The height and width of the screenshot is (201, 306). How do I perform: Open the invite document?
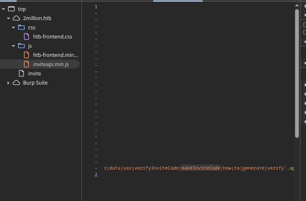click(x=34, y=73)
